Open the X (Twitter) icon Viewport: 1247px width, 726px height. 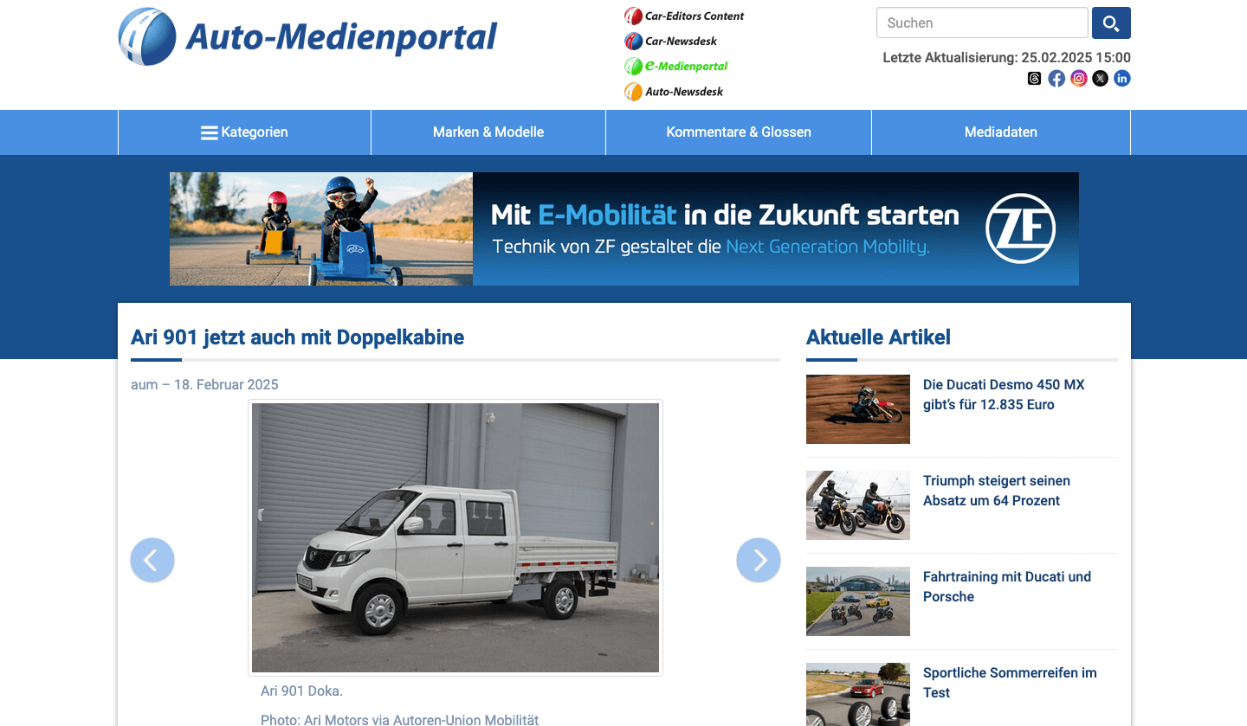[x=1100, y=79]
